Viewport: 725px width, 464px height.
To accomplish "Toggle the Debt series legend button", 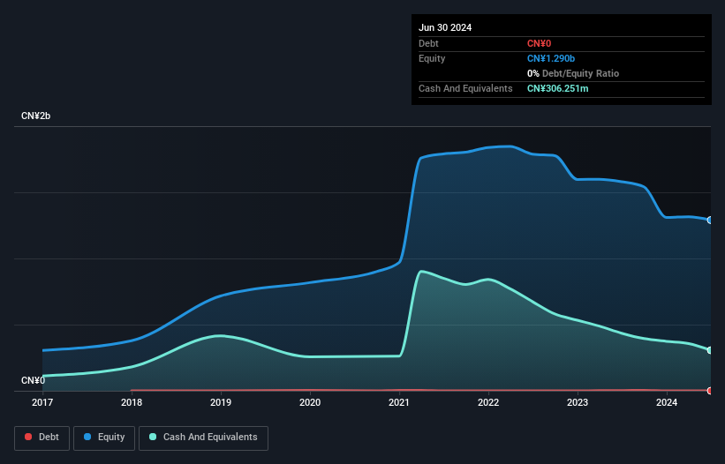I will tap(42, 438).
